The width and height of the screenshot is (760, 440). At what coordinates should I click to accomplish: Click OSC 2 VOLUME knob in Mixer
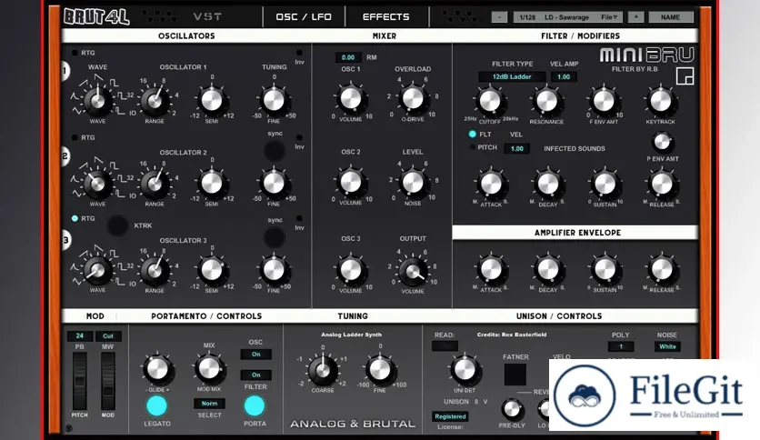pos(350,182)
